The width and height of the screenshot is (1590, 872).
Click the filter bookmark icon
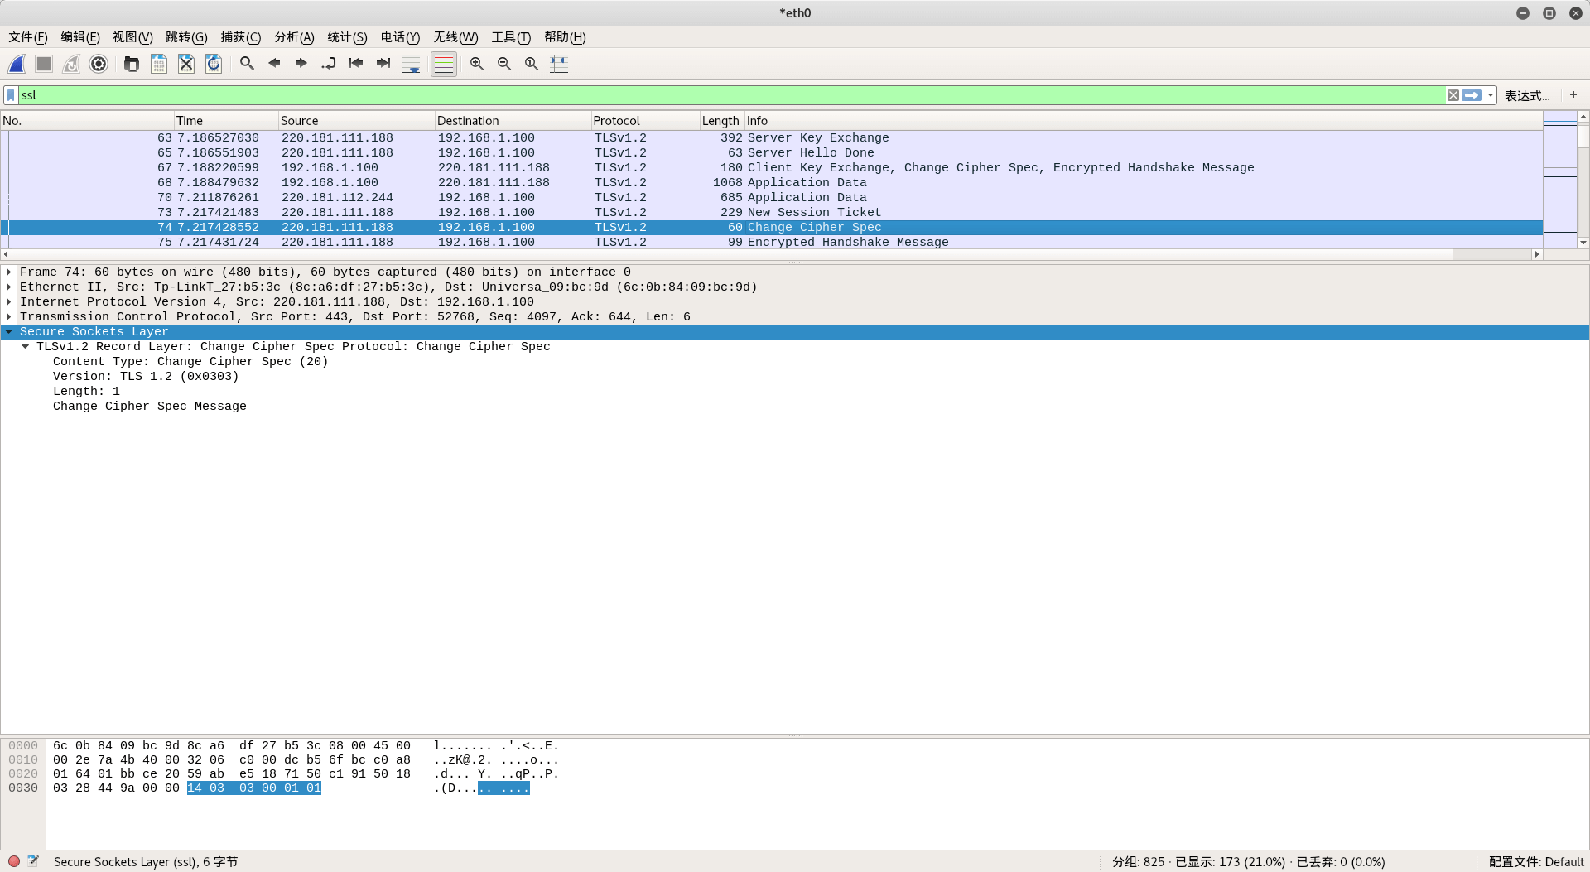[x=11, y=95]
